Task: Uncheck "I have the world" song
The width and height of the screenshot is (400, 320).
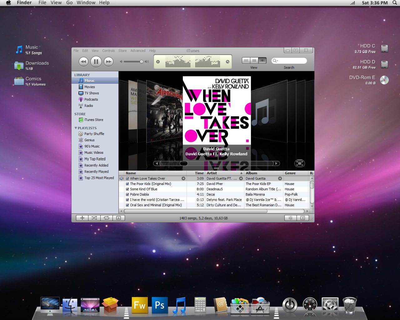Action: click(x=127, y=200)
